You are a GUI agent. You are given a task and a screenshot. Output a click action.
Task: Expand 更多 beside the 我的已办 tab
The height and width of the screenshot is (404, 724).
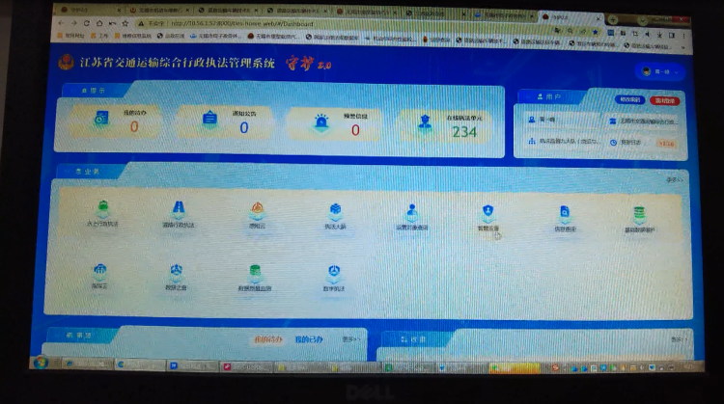(350, 339)
